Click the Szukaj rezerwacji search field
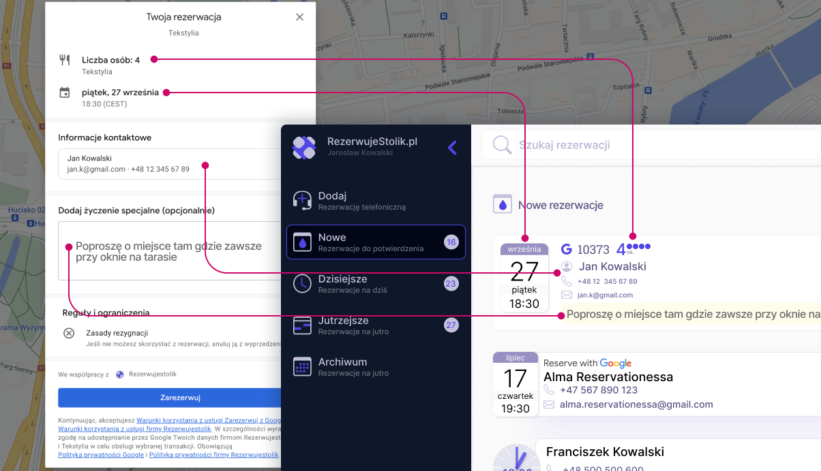 [x=651, y=145]
